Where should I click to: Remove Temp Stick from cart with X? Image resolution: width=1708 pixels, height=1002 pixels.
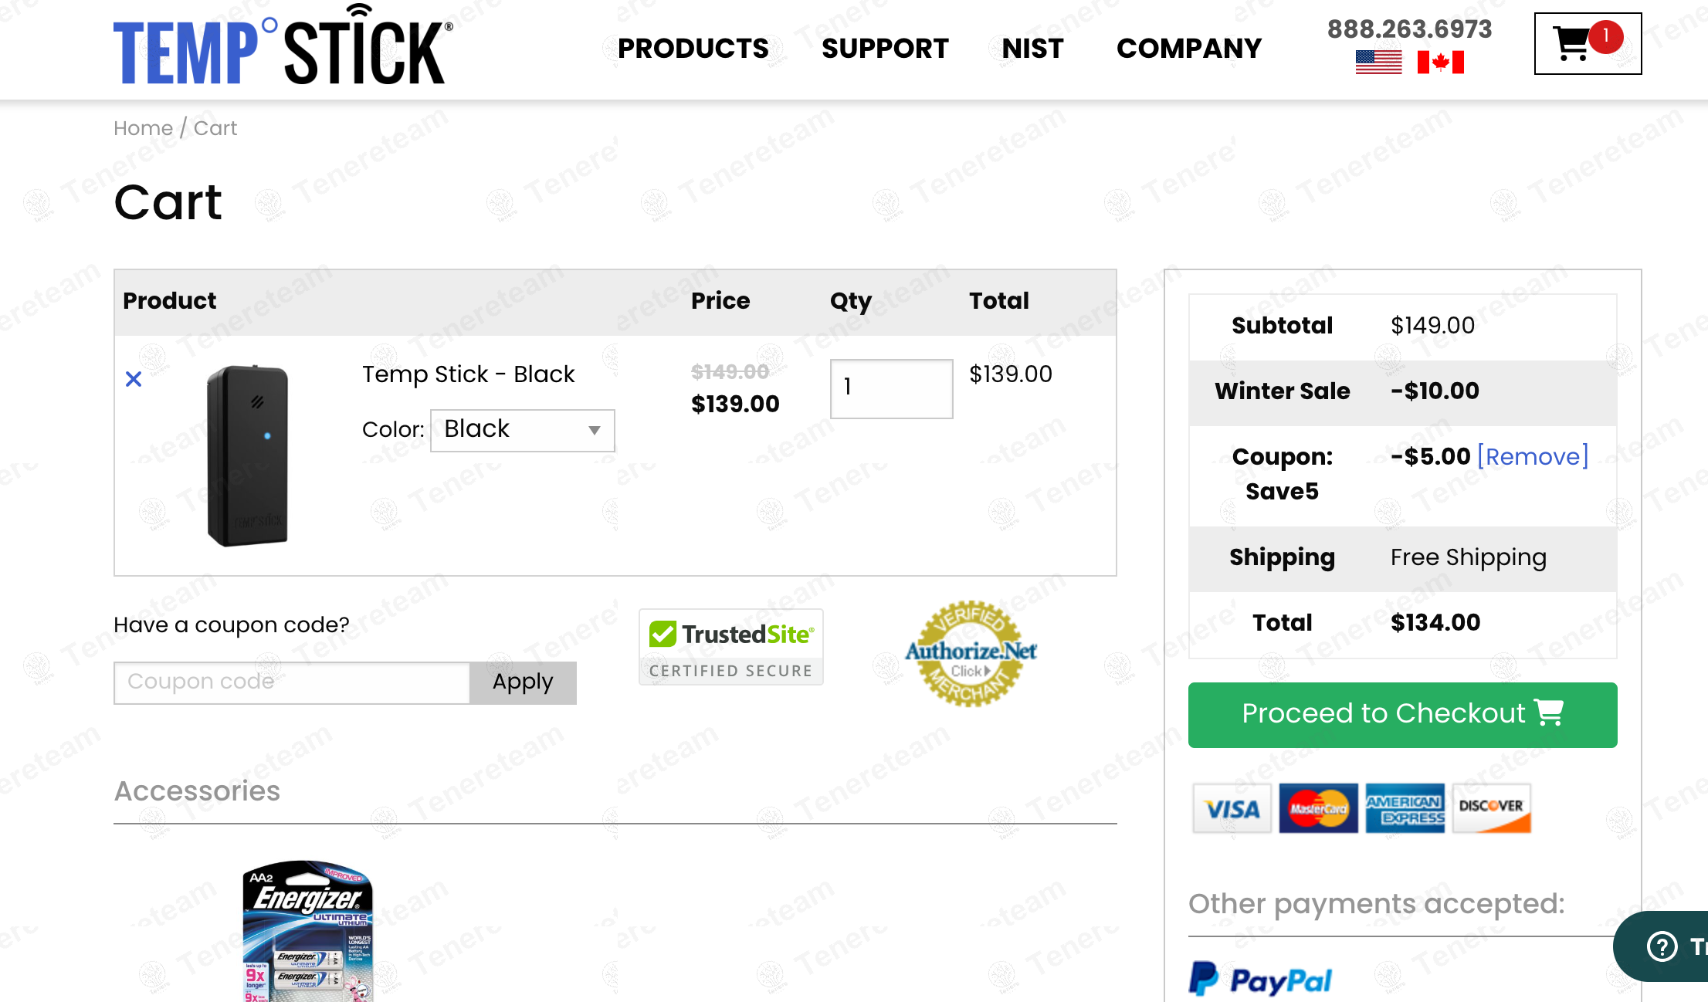[x=133, y=378]
